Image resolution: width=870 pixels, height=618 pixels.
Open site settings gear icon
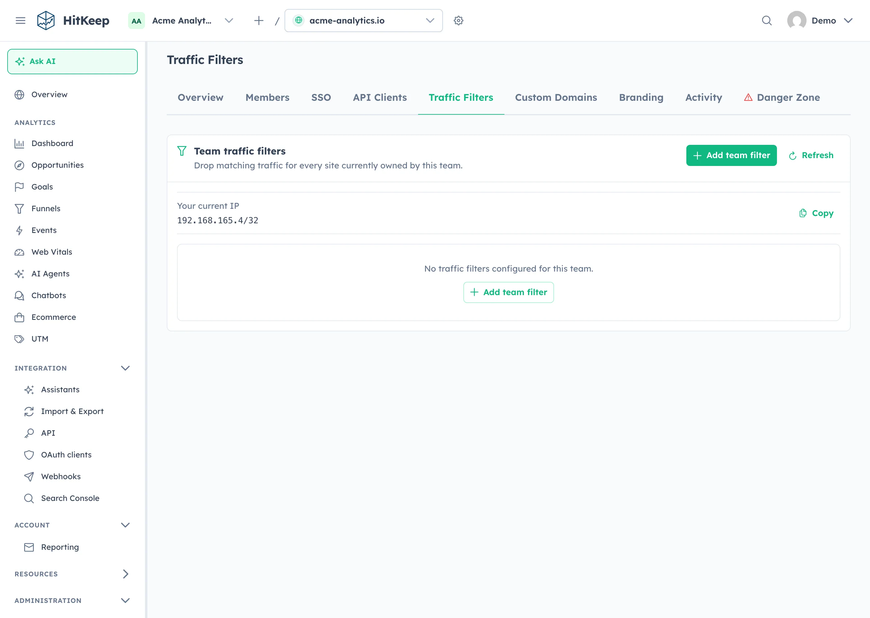pyautogui.click(x=458, y=21)
